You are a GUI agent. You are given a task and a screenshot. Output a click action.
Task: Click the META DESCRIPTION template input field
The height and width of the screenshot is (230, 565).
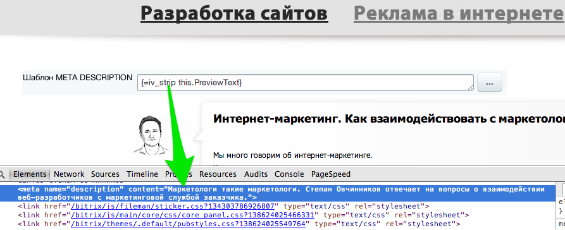pos(305,82)
